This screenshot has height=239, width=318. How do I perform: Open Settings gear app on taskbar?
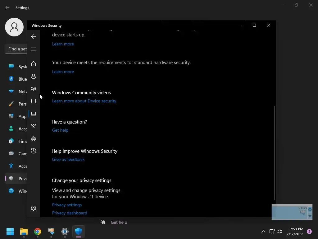(65, 232)
